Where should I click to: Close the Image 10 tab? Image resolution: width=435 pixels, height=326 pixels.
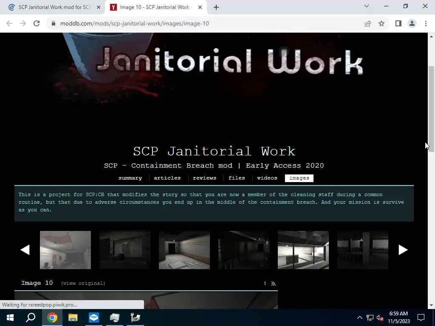coord(200,7)
